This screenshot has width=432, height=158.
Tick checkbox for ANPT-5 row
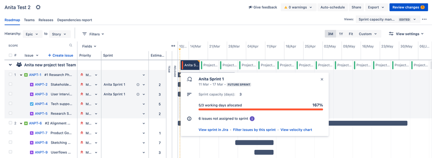pos(10,113)
